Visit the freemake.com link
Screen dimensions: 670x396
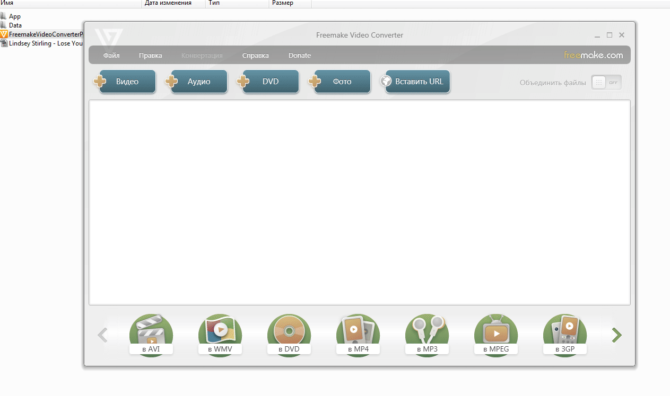pos(593,55)
